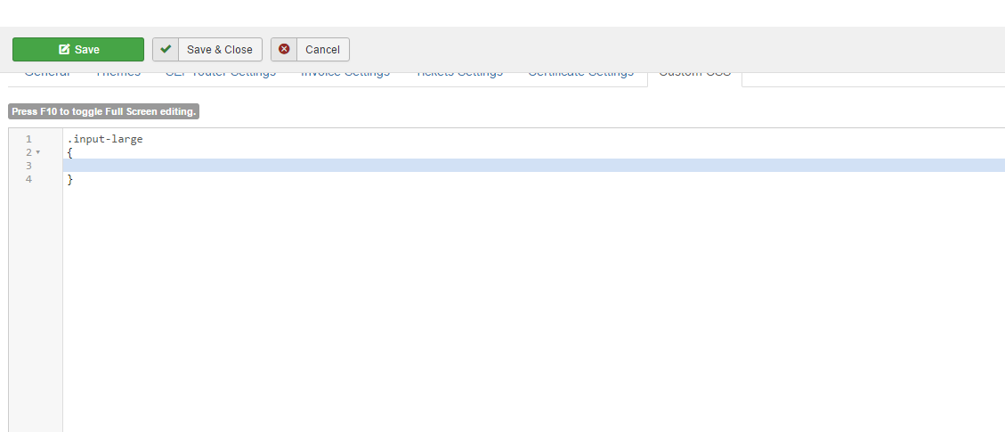Click the F10 Full Screen editing hint
Screen dimensions: 1005x432
tap(104, 112)
